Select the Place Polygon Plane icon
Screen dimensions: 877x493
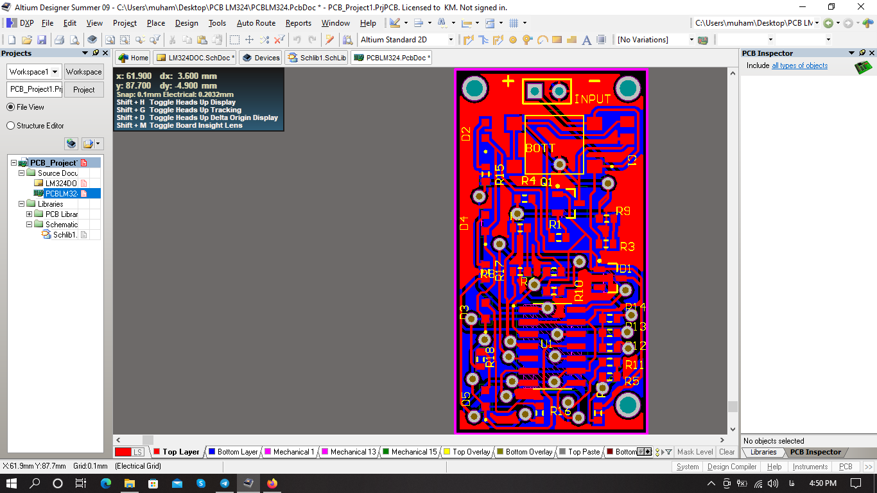(x=571, y=40)
